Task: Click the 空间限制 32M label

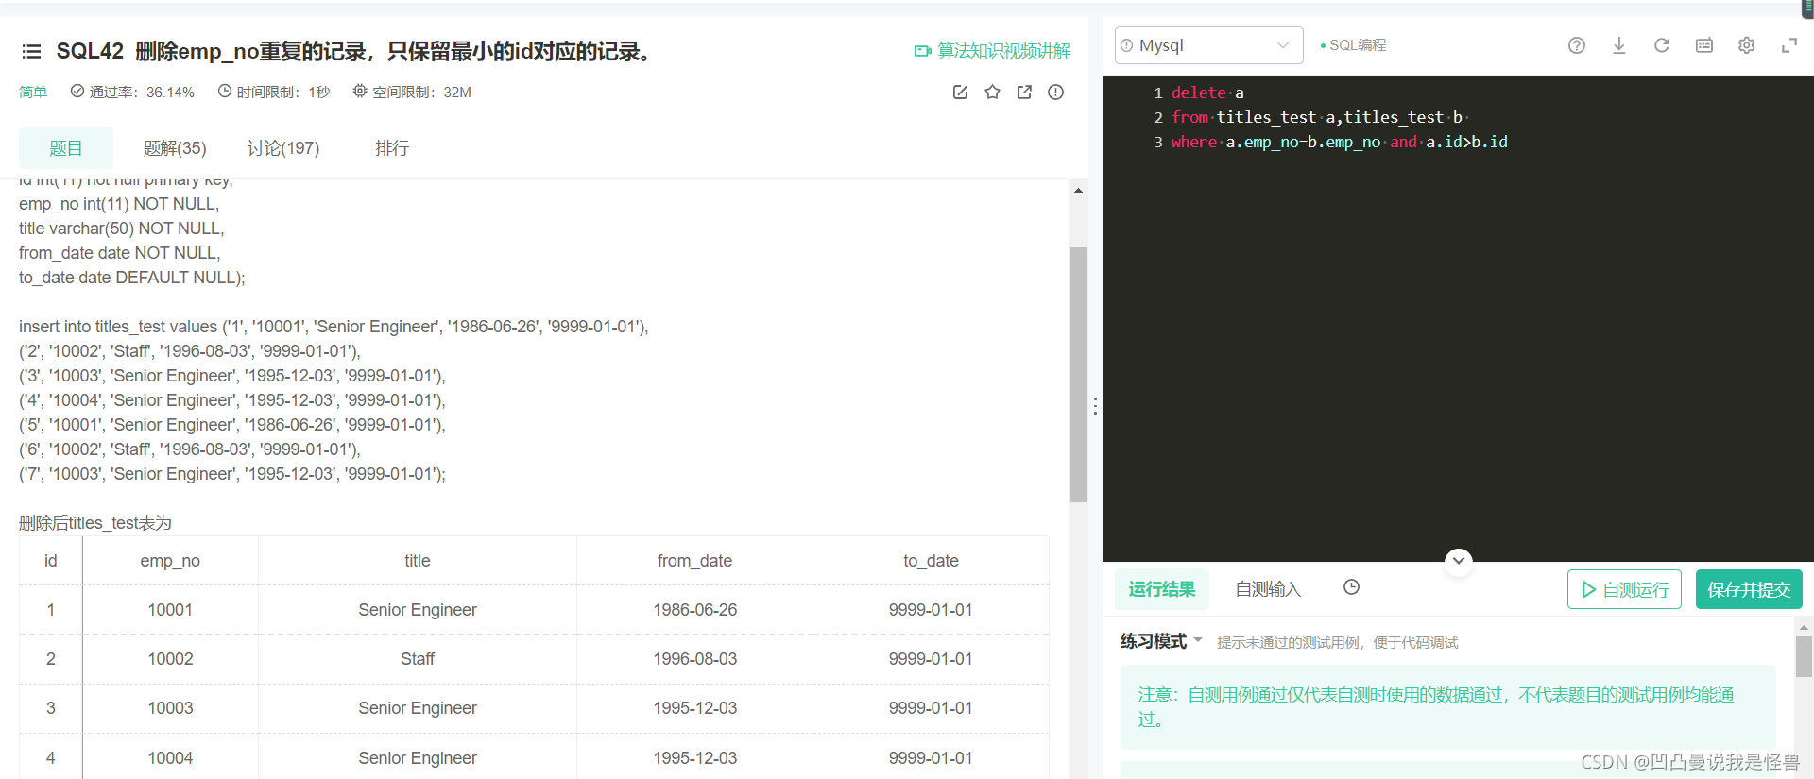Action: coord(412,92)
